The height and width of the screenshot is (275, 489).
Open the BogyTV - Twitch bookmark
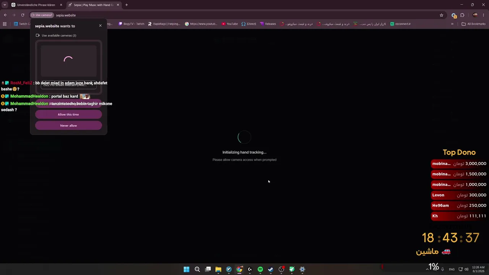point(131,24)
